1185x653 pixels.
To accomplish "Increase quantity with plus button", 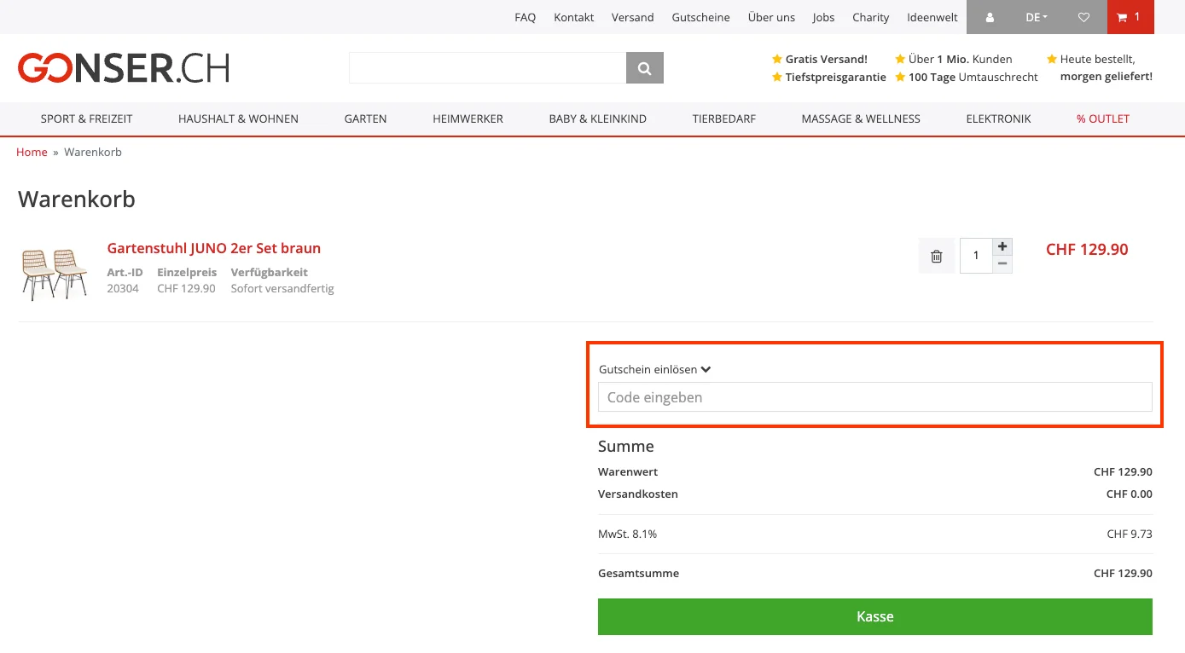I will (x=1002, y=246).
